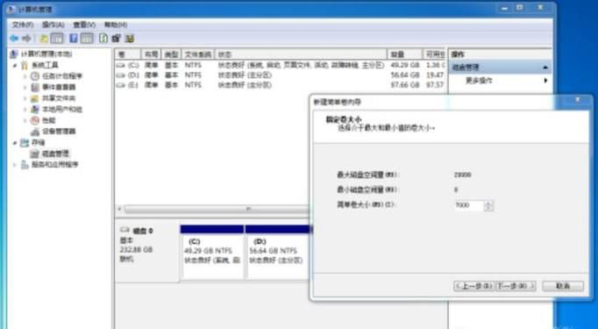Click the 取消 cancel button in wizard
The height and width of the screenshot is (329, 598).
(x=563, y=286)
